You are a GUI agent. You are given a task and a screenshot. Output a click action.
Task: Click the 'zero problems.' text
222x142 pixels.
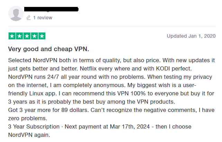(28, 119)
